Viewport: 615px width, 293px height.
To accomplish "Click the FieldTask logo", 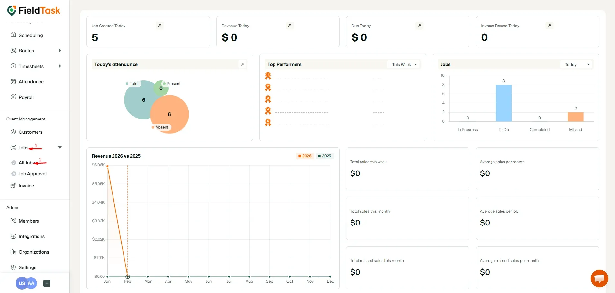I will pos(34,11).
